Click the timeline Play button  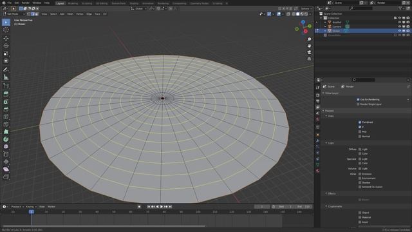pyautogui.click(x=162, y=207)
